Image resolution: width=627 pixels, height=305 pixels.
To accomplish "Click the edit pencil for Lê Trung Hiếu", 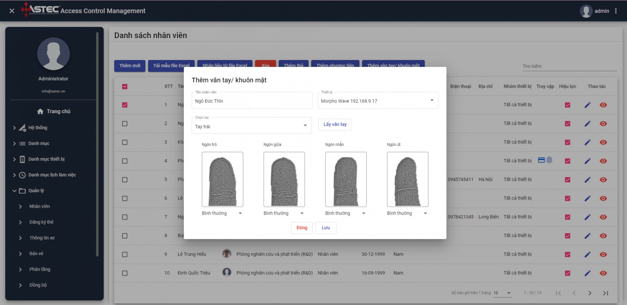I will tap(587, 255).
